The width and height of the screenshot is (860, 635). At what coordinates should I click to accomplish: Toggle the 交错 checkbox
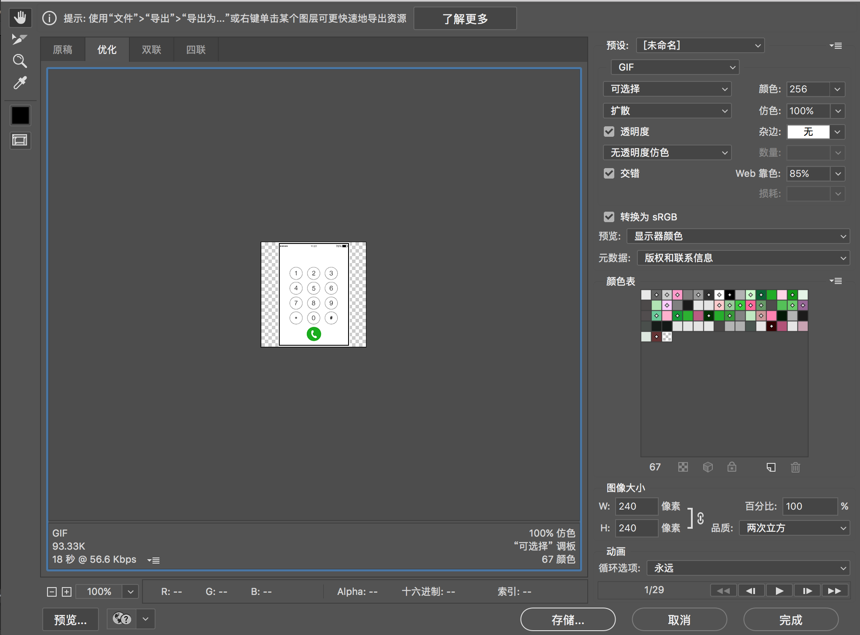tap(609, 173)
